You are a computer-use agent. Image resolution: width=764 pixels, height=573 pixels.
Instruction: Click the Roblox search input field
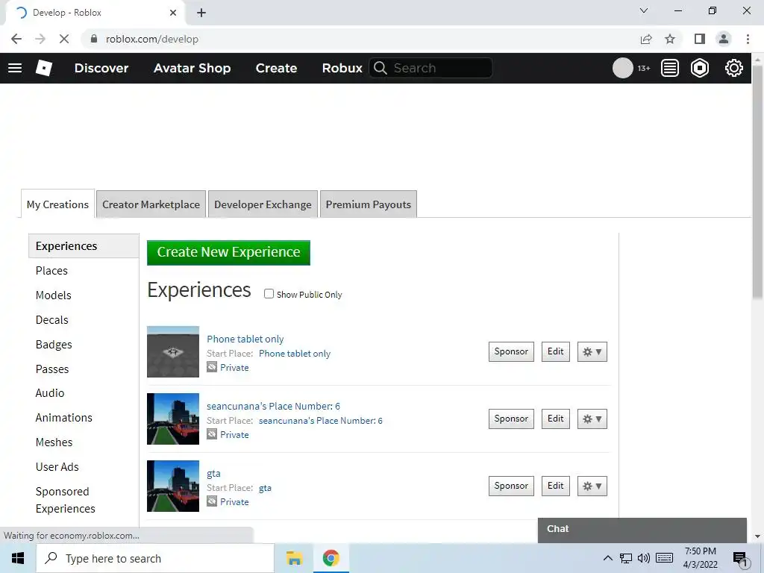pos(430,68)
